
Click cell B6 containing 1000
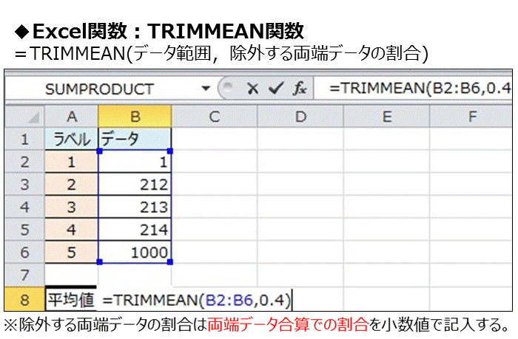(x=135, y=253)
